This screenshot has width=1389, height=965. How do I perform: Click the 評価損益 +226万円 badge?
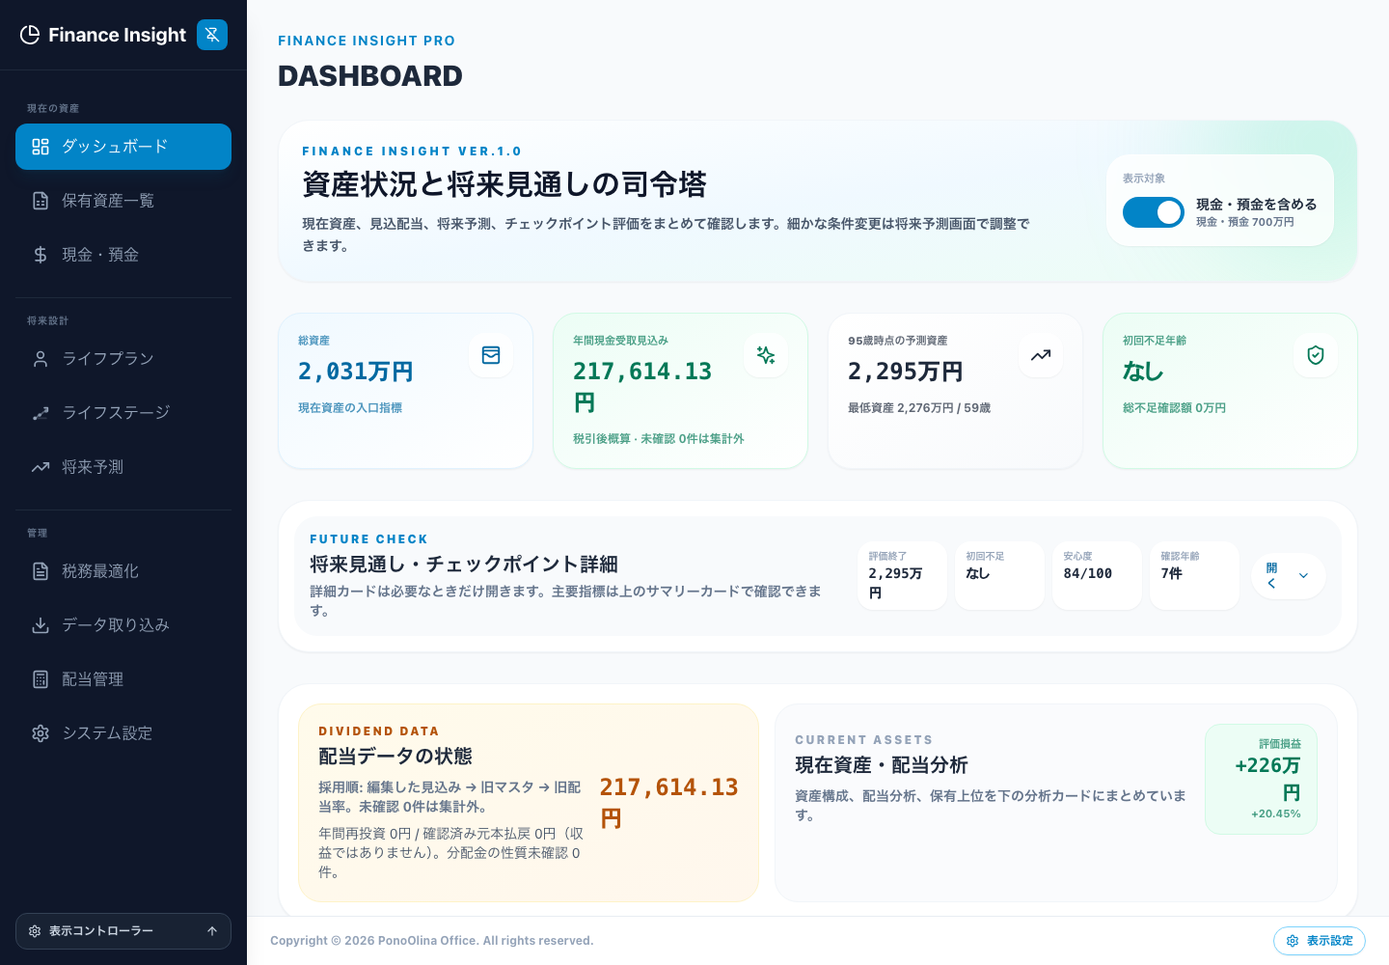tap(1261, 779)
